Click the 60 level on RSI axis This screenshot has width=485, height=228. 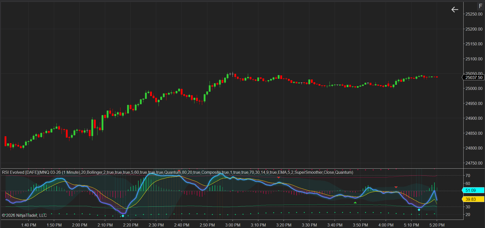pyautogui.click(x=468, y=183)
